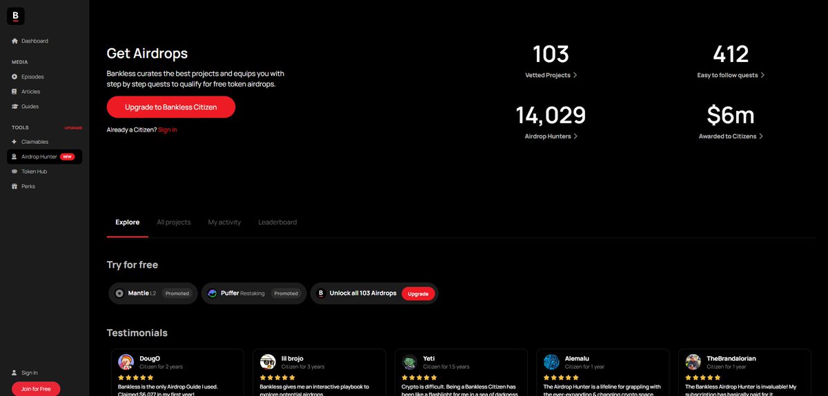Click the Token Hub icon

tap(14, 171)
